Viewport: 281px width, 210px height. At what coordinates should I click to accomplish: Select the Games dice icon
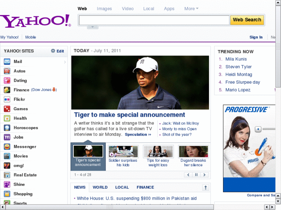[x=7, y=109]
